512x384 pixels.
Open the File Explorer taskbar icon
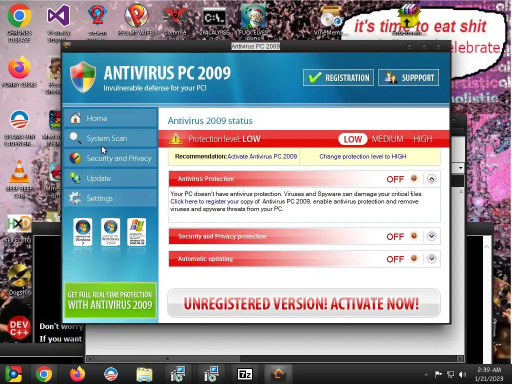[144, 374]
